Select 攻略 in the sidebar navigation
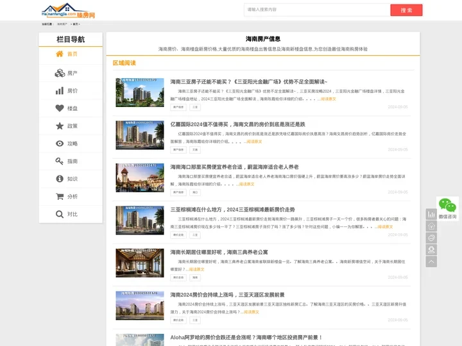Screen dimensions: 462x346 pos(71,144)
